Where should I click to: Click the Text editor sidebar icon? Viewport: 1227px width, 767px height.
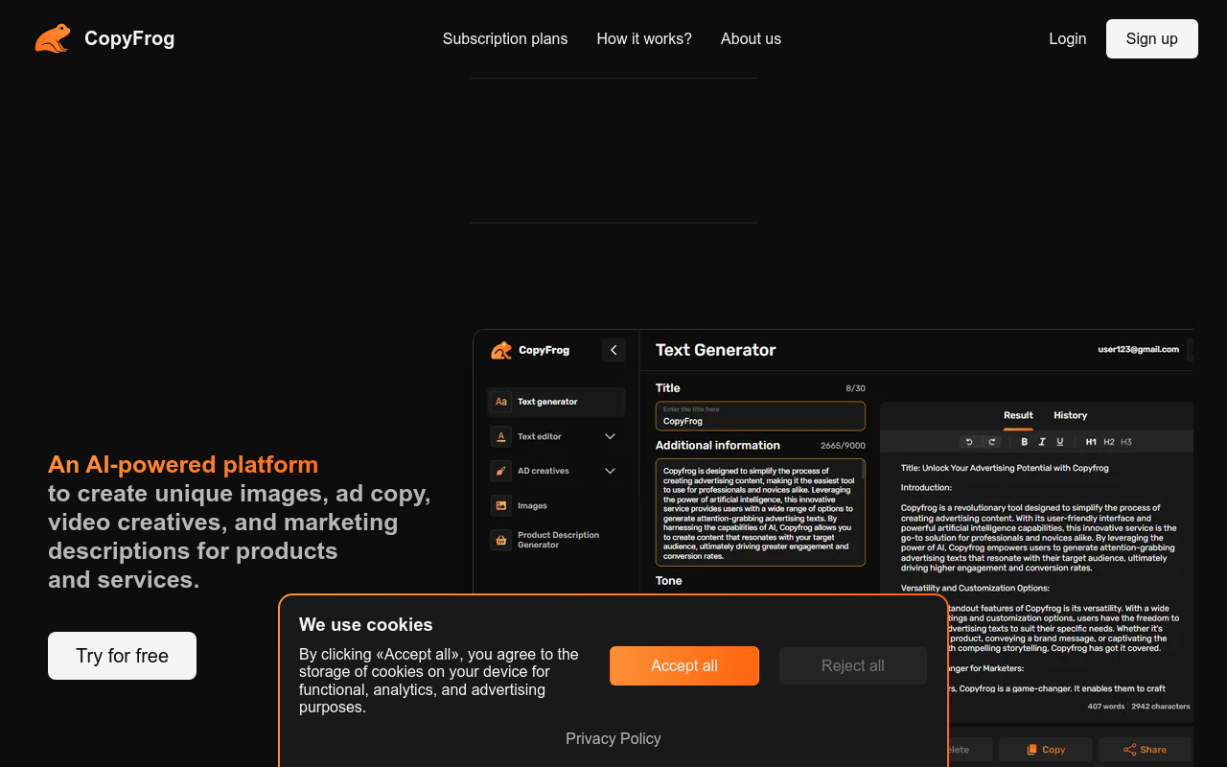[x=501, y=436]
